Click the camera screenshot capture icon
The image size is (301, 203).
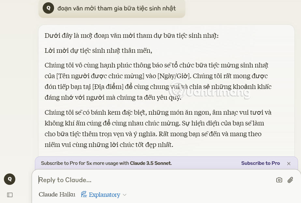(279, 180)
